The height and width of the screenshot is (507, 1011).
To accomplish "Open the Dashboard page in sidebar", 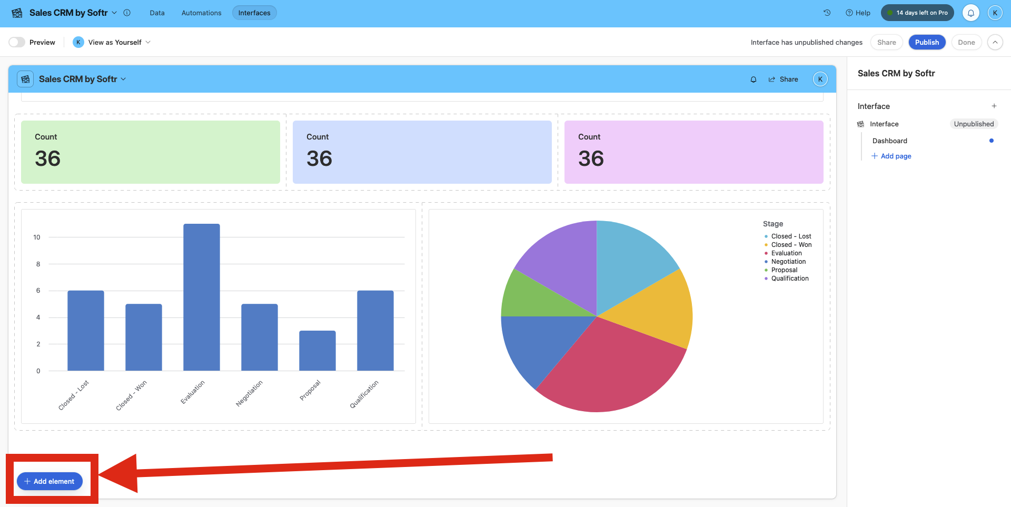I will (890, 141).
